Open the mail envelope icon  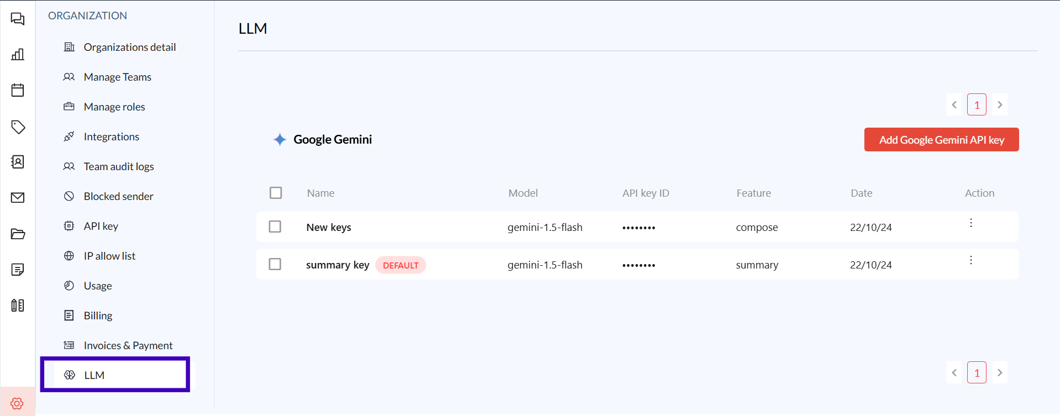[18, 198]
